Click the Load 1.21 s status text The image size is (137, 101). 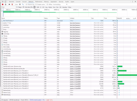pos(49,100)
